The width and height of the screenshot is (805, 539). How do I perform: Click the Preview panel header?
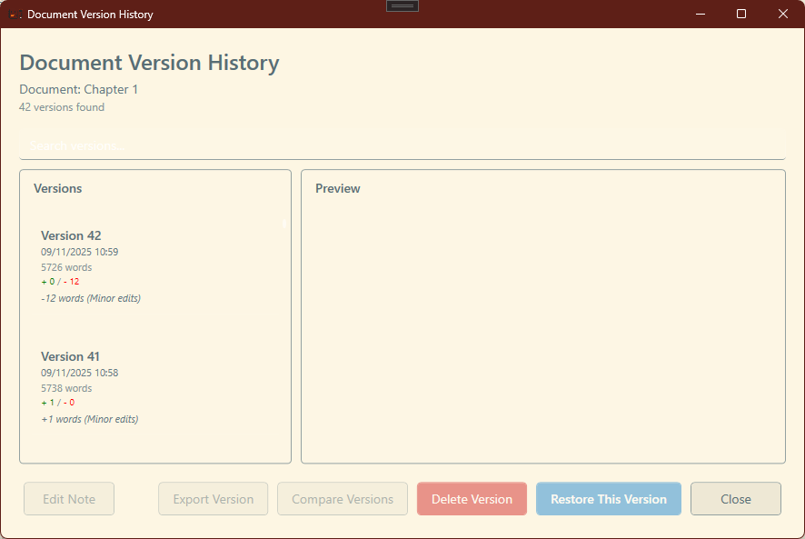(338, 188)
